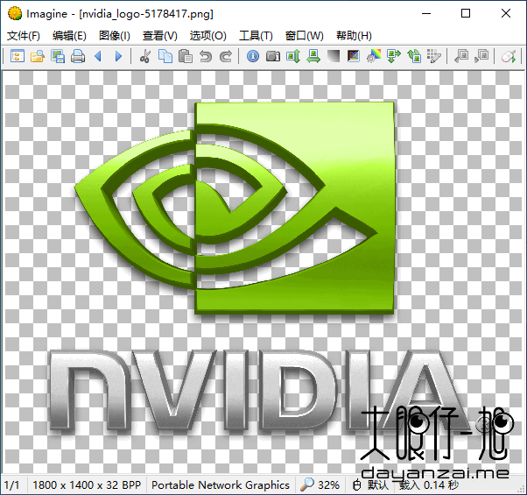Go to next image with right arrow
Image resolution: width=527 pixels, height=495 pixels.
(x=118, y=56)
